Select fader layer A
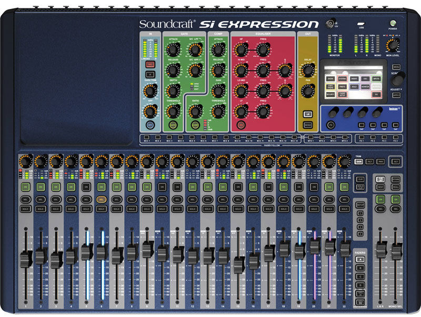421x317 pixels. [360, 260]
